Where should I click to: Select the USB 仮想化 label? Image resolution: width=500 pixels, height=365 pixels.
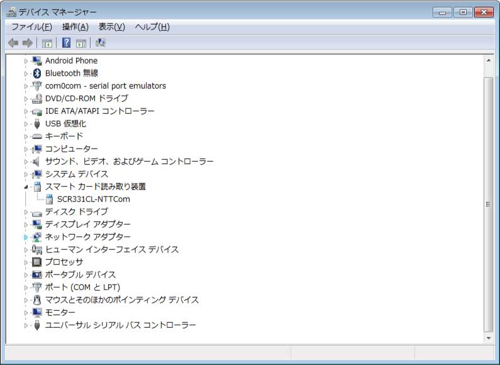(x=65, y=124)
